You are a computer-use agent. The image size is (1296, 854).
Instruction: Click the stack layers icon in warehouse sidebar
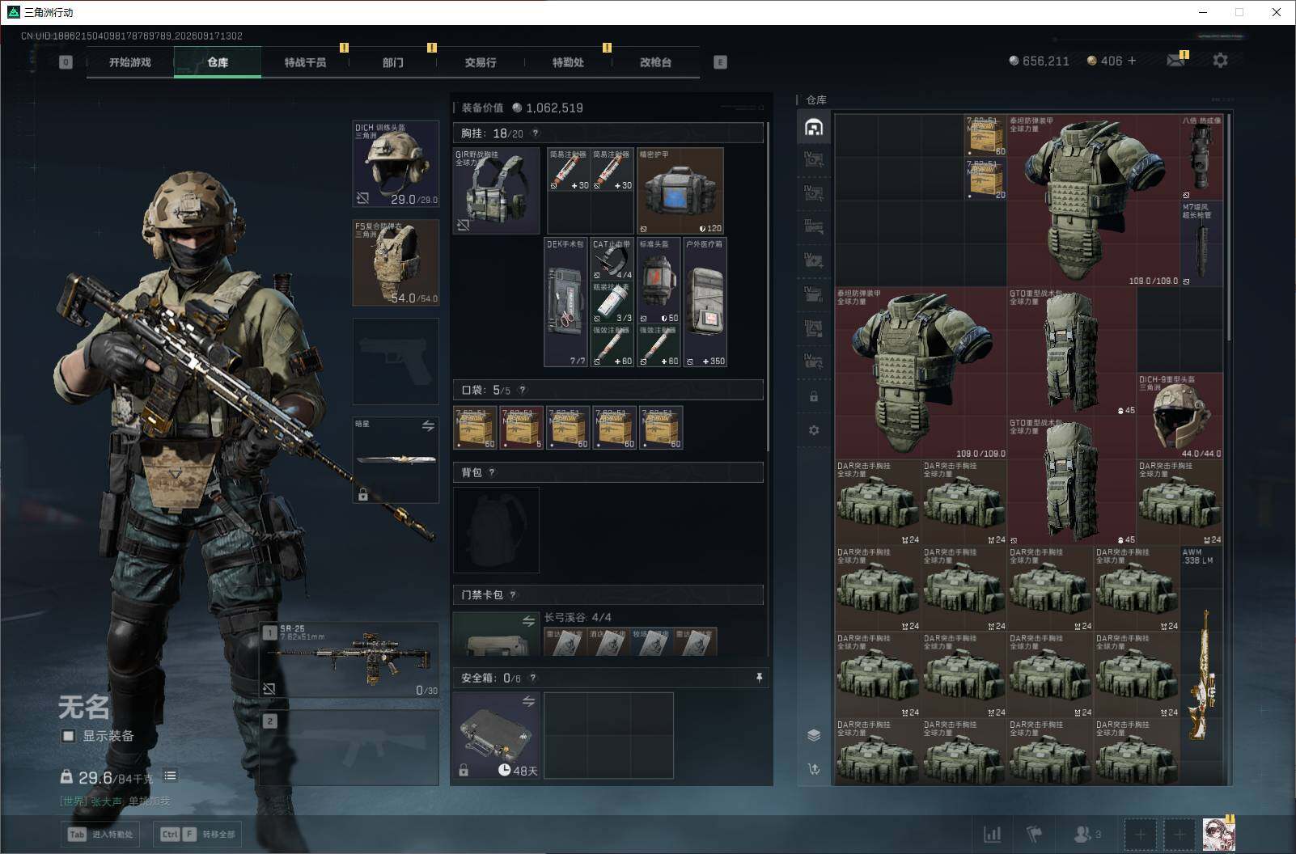point(814,734)
